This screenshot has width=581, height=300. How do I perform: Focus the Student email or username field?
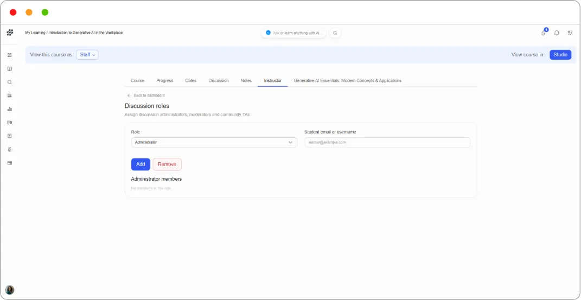[x=387, y=142]
